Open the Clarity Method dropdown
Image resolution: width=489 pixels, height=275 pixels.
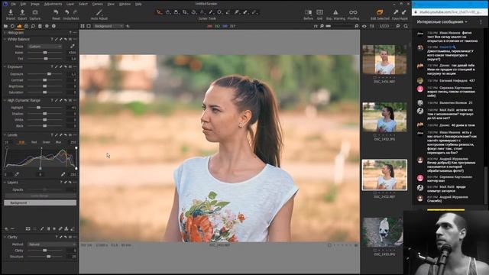pyautogui.click(x=52, y=244)
